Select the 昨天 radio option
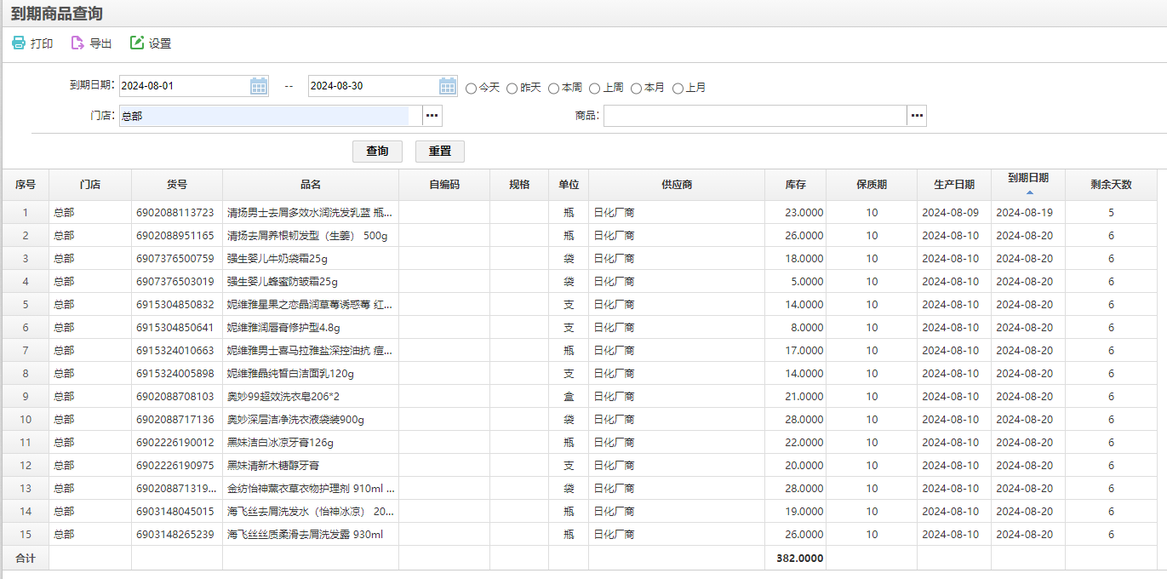1167x579 pixels. (x=512, y=88)
